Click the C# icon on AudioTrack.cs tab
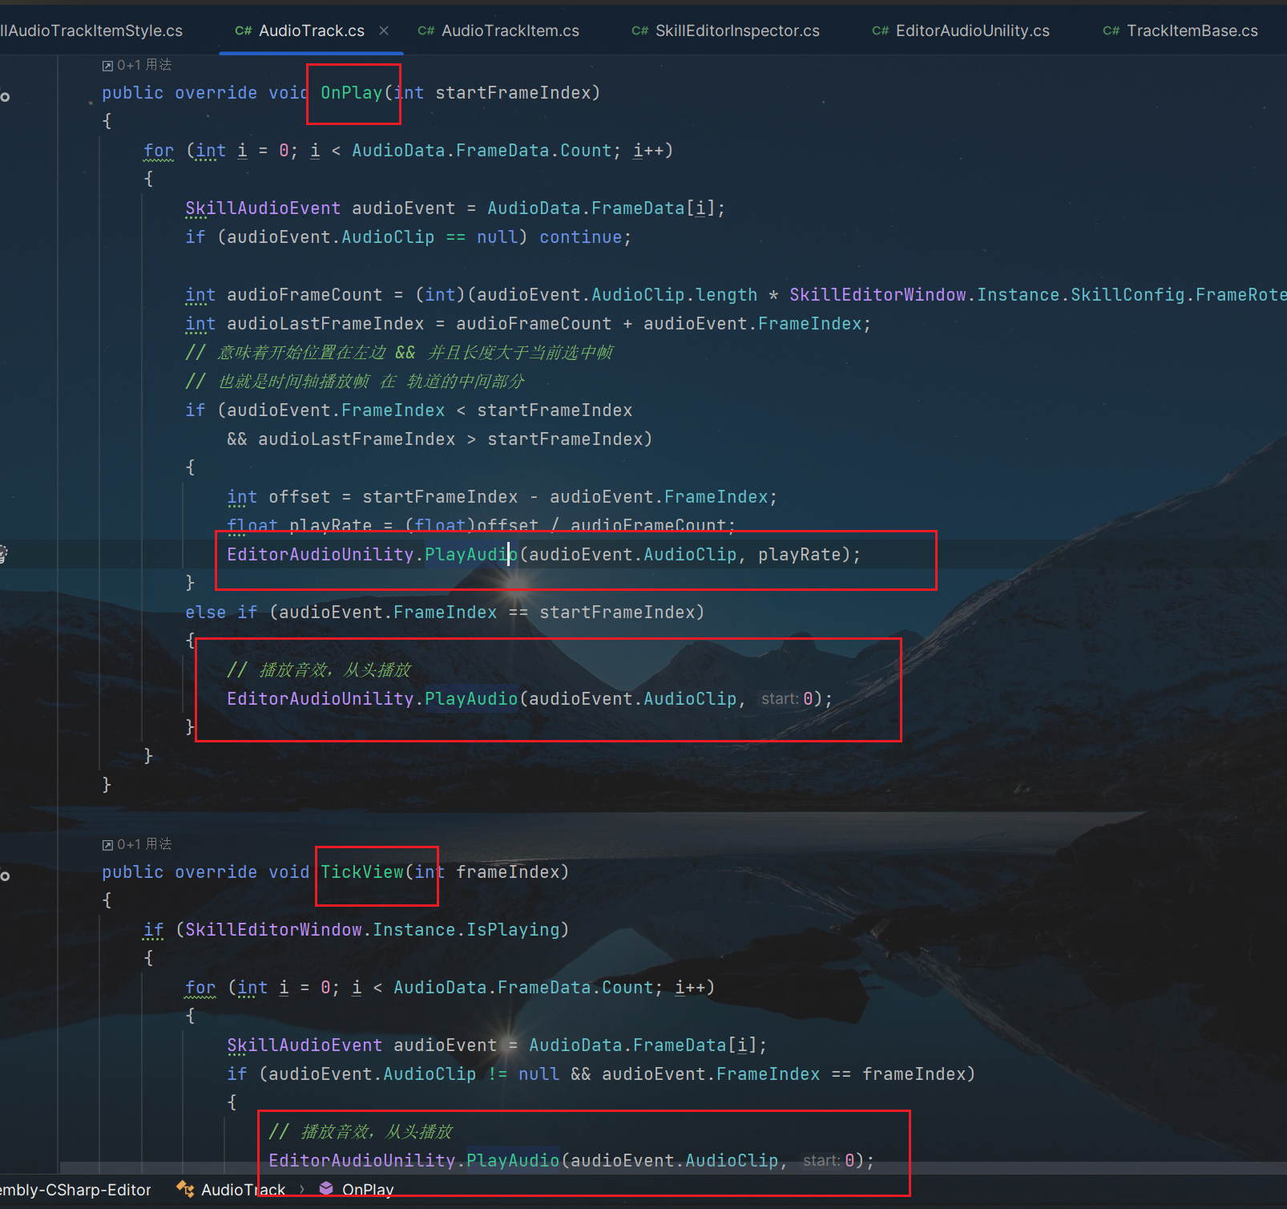The width and height of the screenshot is (1287, 1209). point(243,31)
